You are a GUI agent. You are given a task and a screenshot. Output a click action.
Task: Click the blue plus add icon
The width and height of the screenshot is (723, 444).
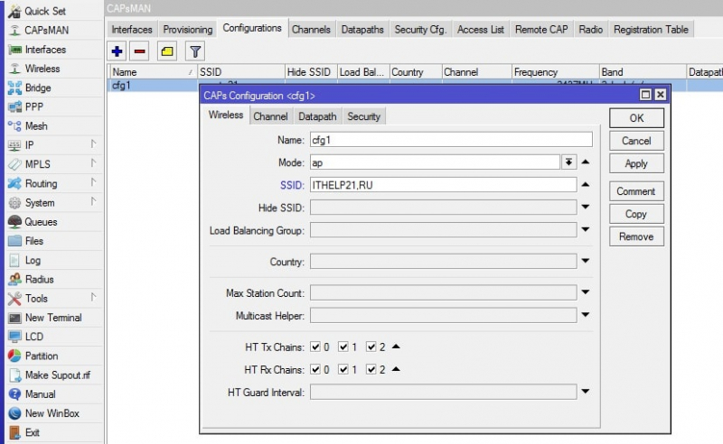(x=117, y=51)
